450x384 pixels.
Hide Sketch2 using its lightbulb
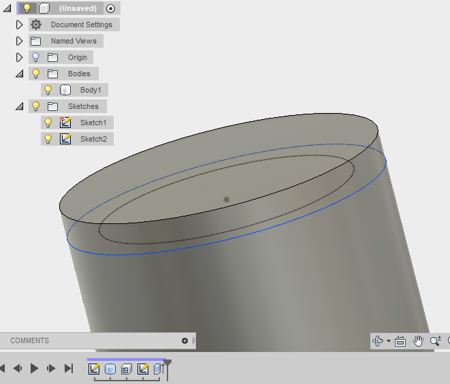(48, 139)
